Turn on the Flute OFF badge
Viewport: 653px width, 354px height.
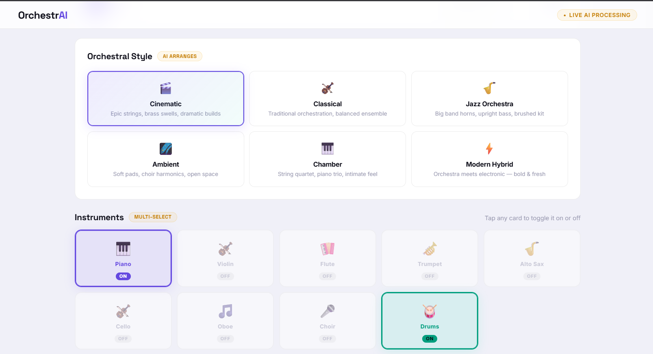[328, 276]
